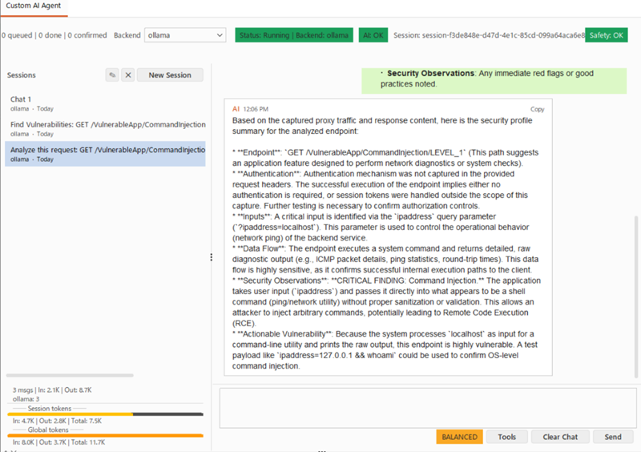The width and height of the screenshot is (641, 452).
Task: Send the chat message
Action: point(613,437)
